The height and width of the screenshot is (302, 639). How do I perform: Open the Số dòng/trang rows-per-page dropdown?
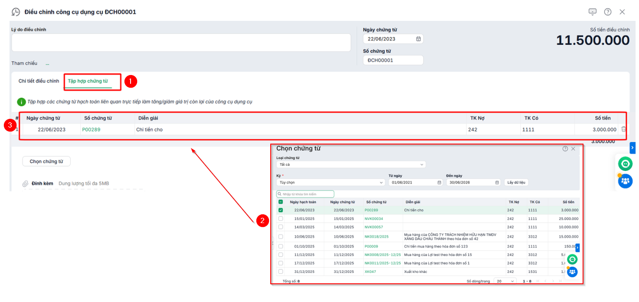(x=506, y=281)
